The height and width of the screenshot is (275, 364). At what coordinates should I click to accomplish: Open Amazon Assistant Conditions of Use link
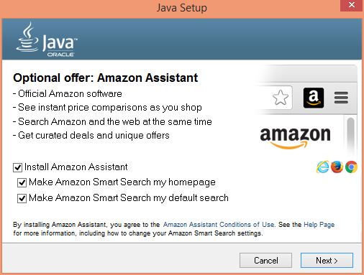point(219,225)
